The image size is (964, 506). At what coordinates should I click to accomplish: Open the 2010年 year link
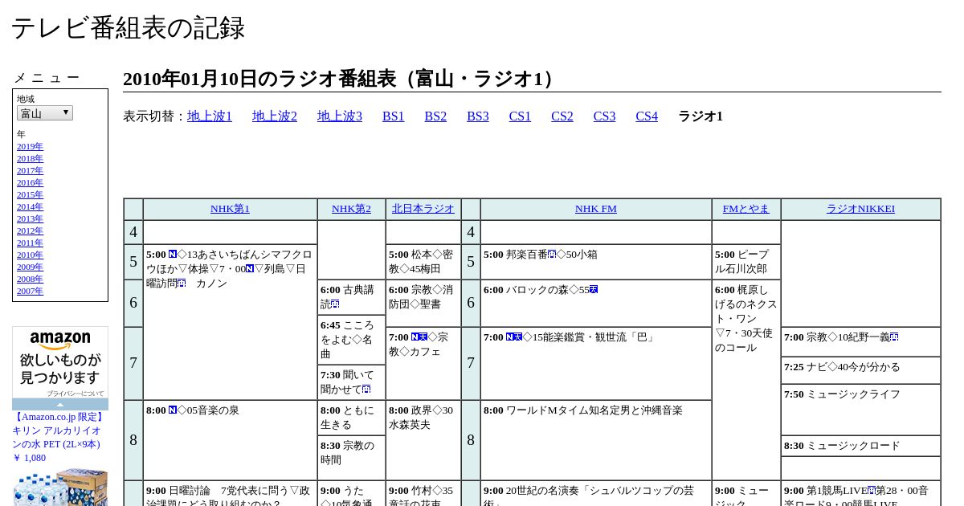tap(30, 255)
